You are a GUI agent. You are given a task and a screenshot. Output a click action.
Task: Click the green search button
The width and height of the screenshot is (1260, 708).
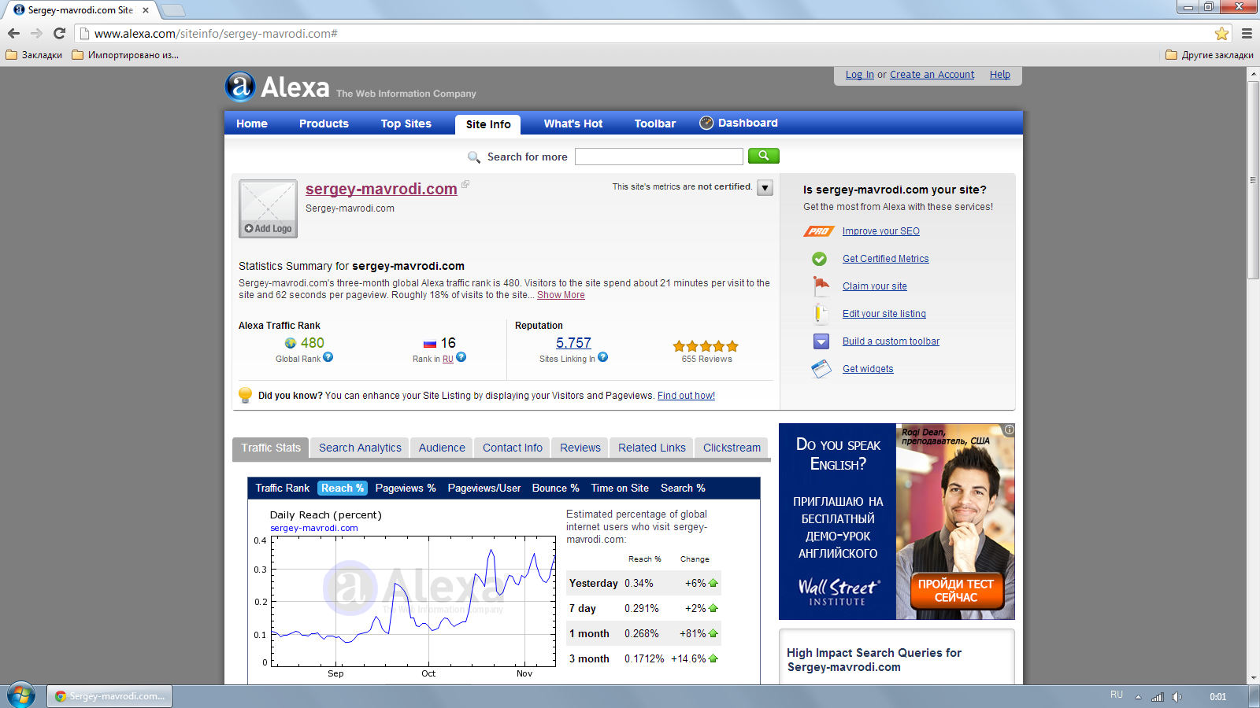point(763,156)
